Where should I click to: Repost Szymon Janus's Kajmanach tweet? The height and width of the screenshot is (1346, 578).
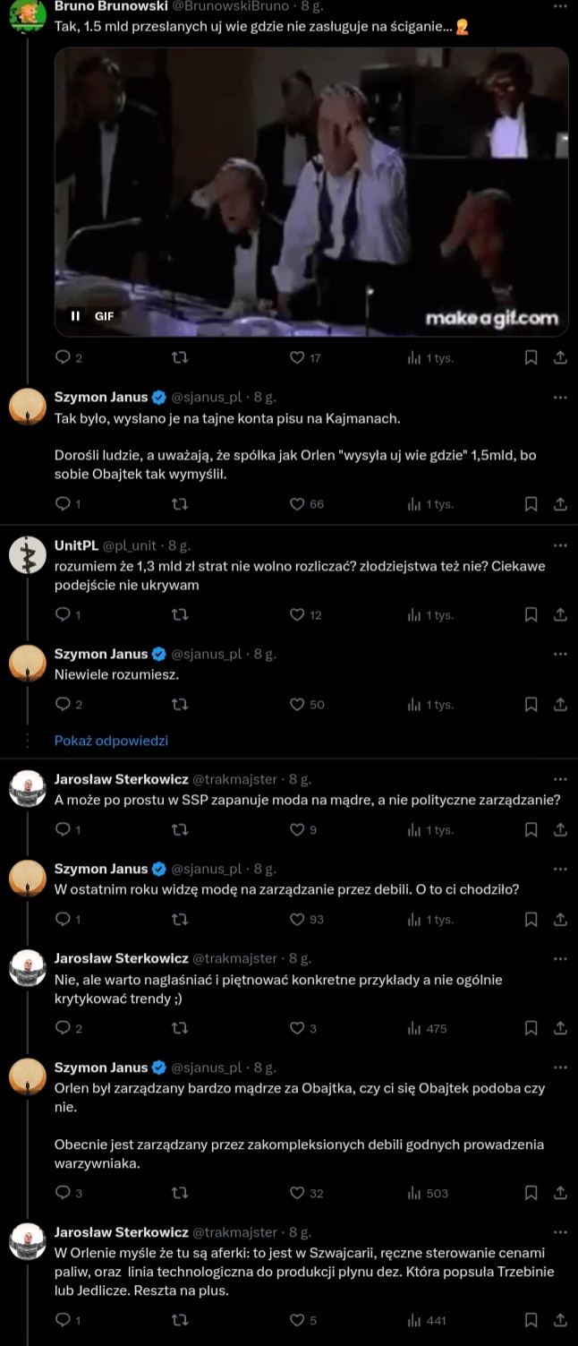179,504
